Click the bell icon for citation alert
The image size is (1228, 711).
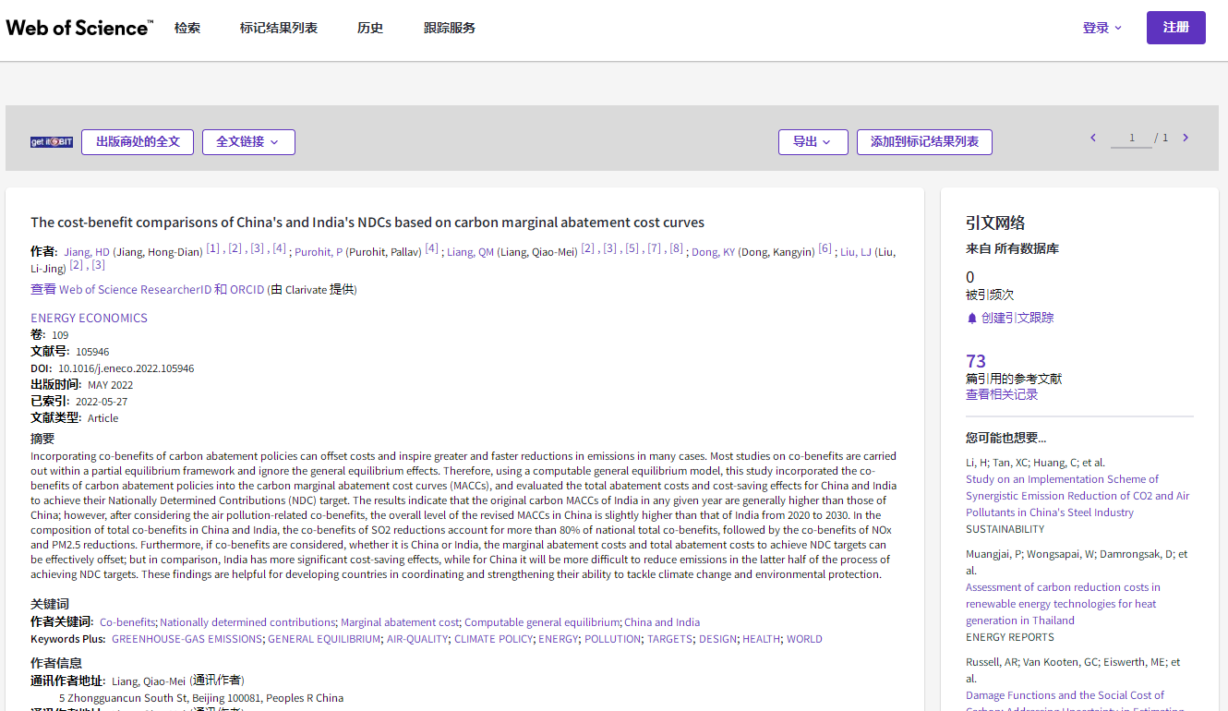point(971,319)
